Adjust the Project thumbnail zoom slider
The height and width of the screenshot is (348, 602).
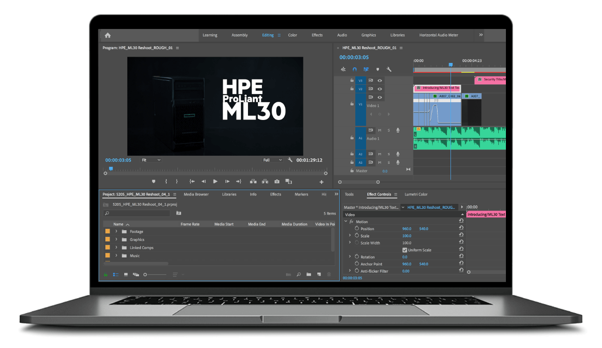tap(155, 274)
